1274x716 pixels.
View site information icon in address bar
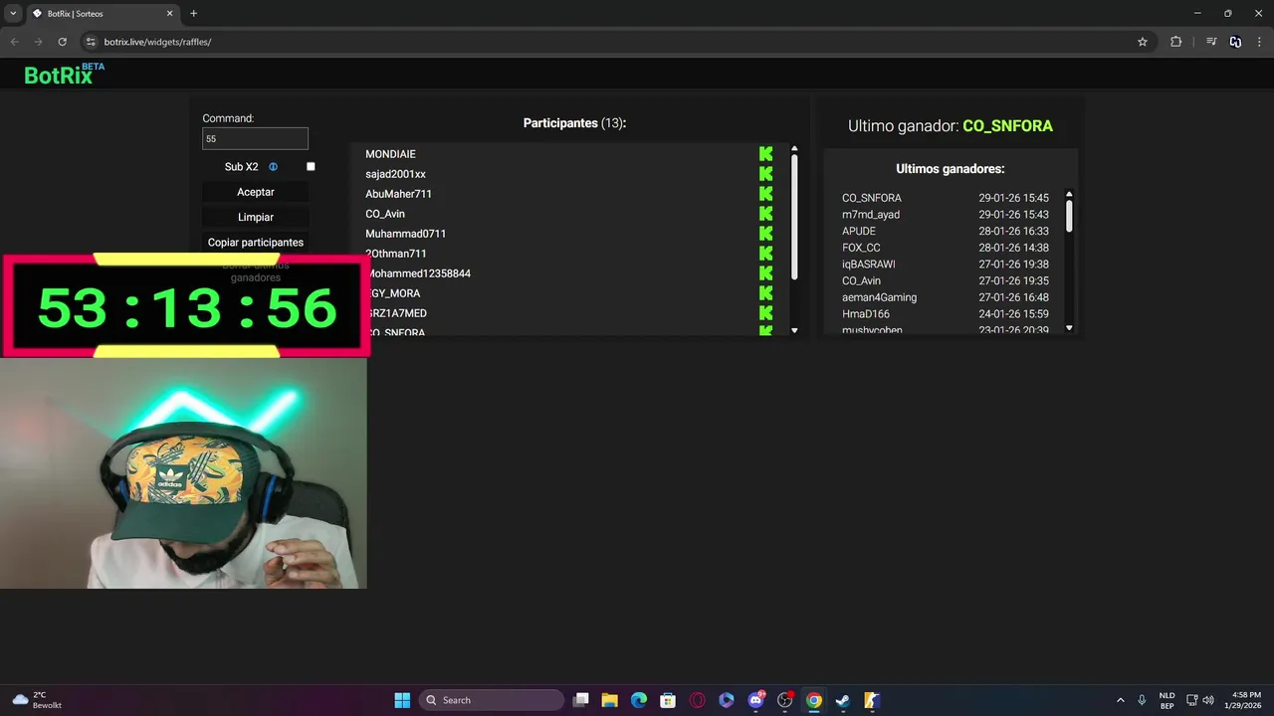[x=91, y=42]
